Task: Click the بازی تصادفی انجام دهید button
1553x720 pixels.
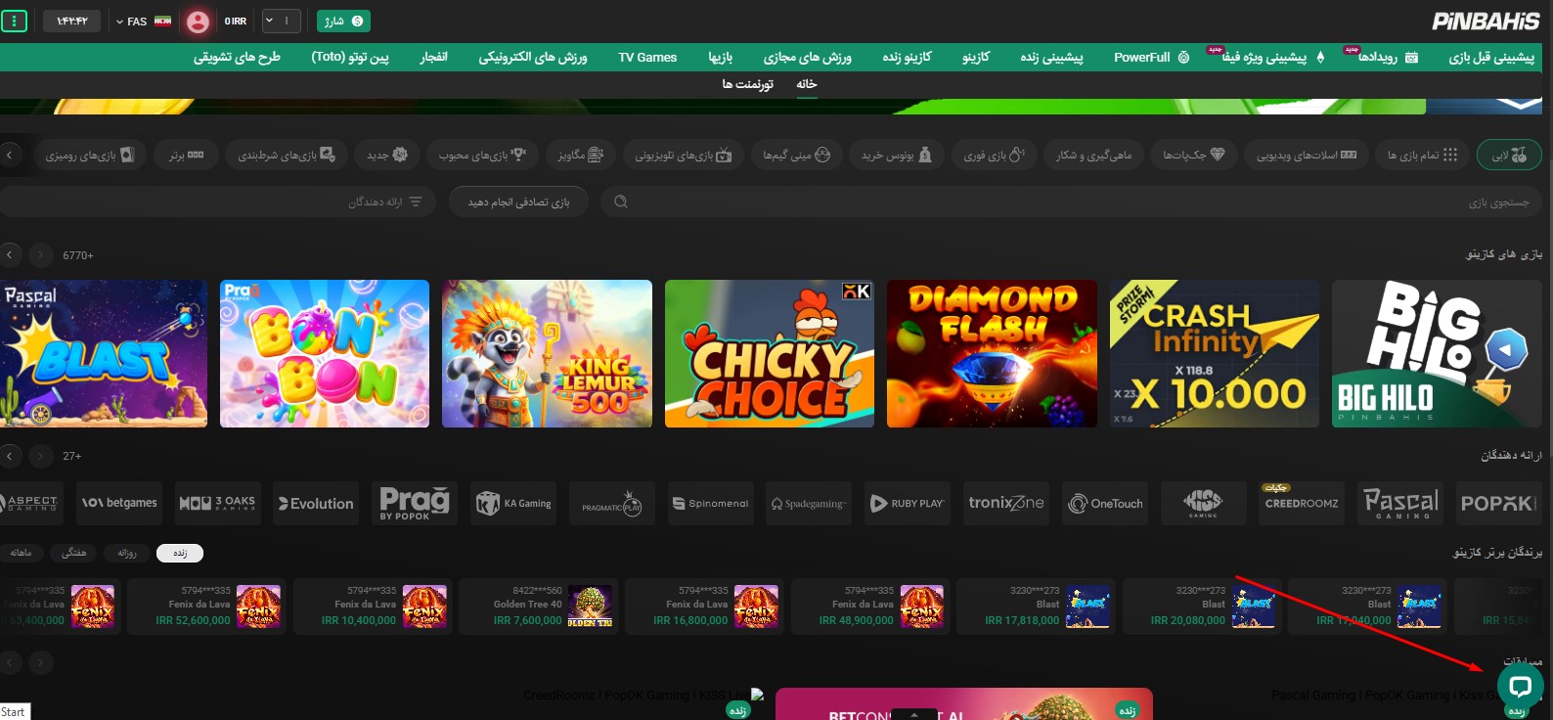Action: pos(518,202)
